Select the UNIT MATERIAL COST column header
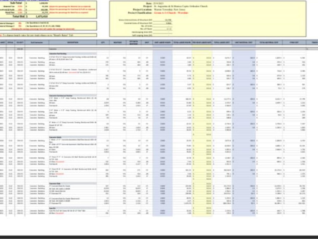 click(x=243, y=42)
